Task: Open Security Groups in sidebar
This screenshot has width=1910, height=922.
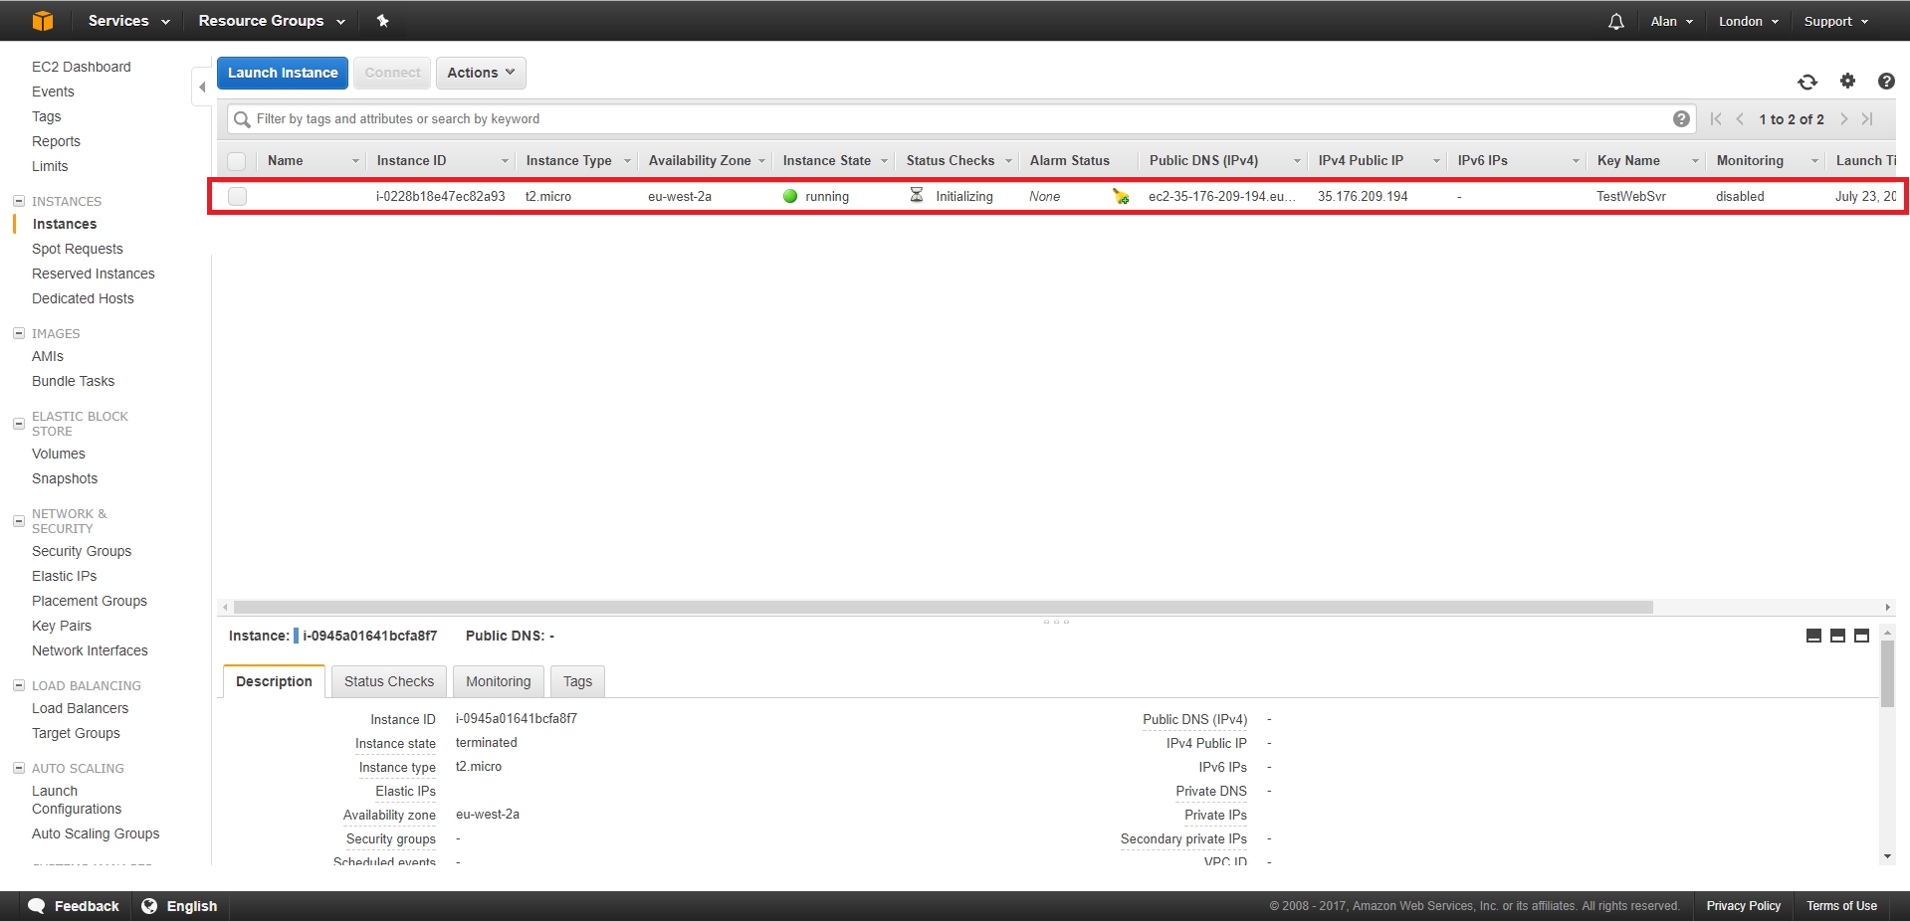Action: pos(82,551)
